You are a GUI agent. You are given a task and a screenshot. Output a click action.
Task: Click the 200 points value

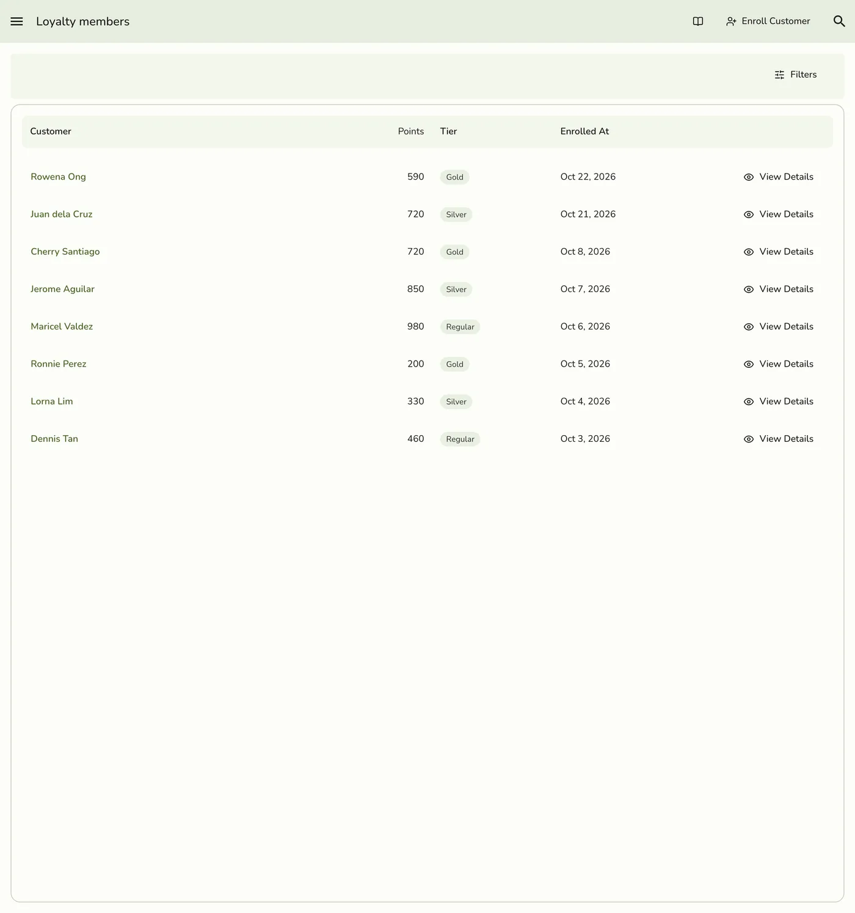[x=415, y=364]
